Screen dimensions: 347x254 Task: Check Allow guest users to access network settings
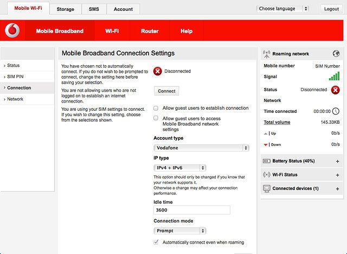pyautogui.click(x=156, y=118)
